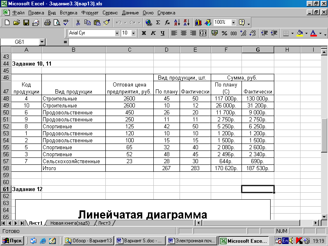Viewport: 328px width, 246px height.
Task: Click the Save floppy disk icon
Action: coord(26,23)
